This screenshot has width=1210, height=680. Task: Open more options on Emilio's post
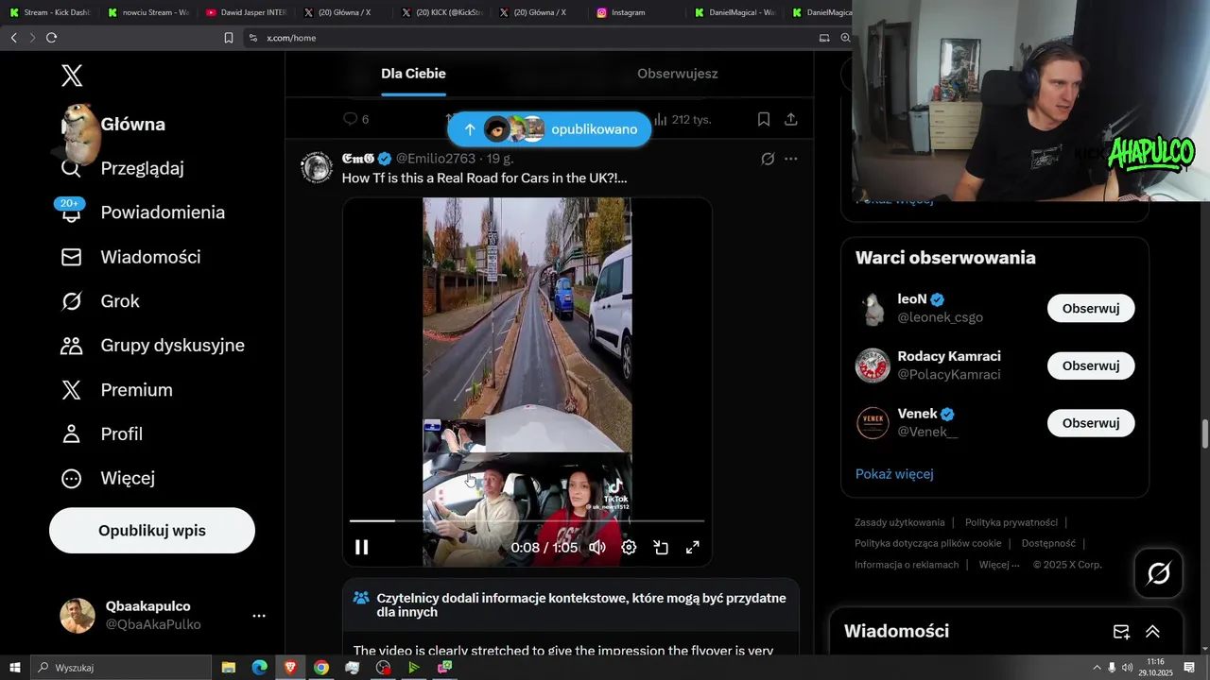point(791,159)
